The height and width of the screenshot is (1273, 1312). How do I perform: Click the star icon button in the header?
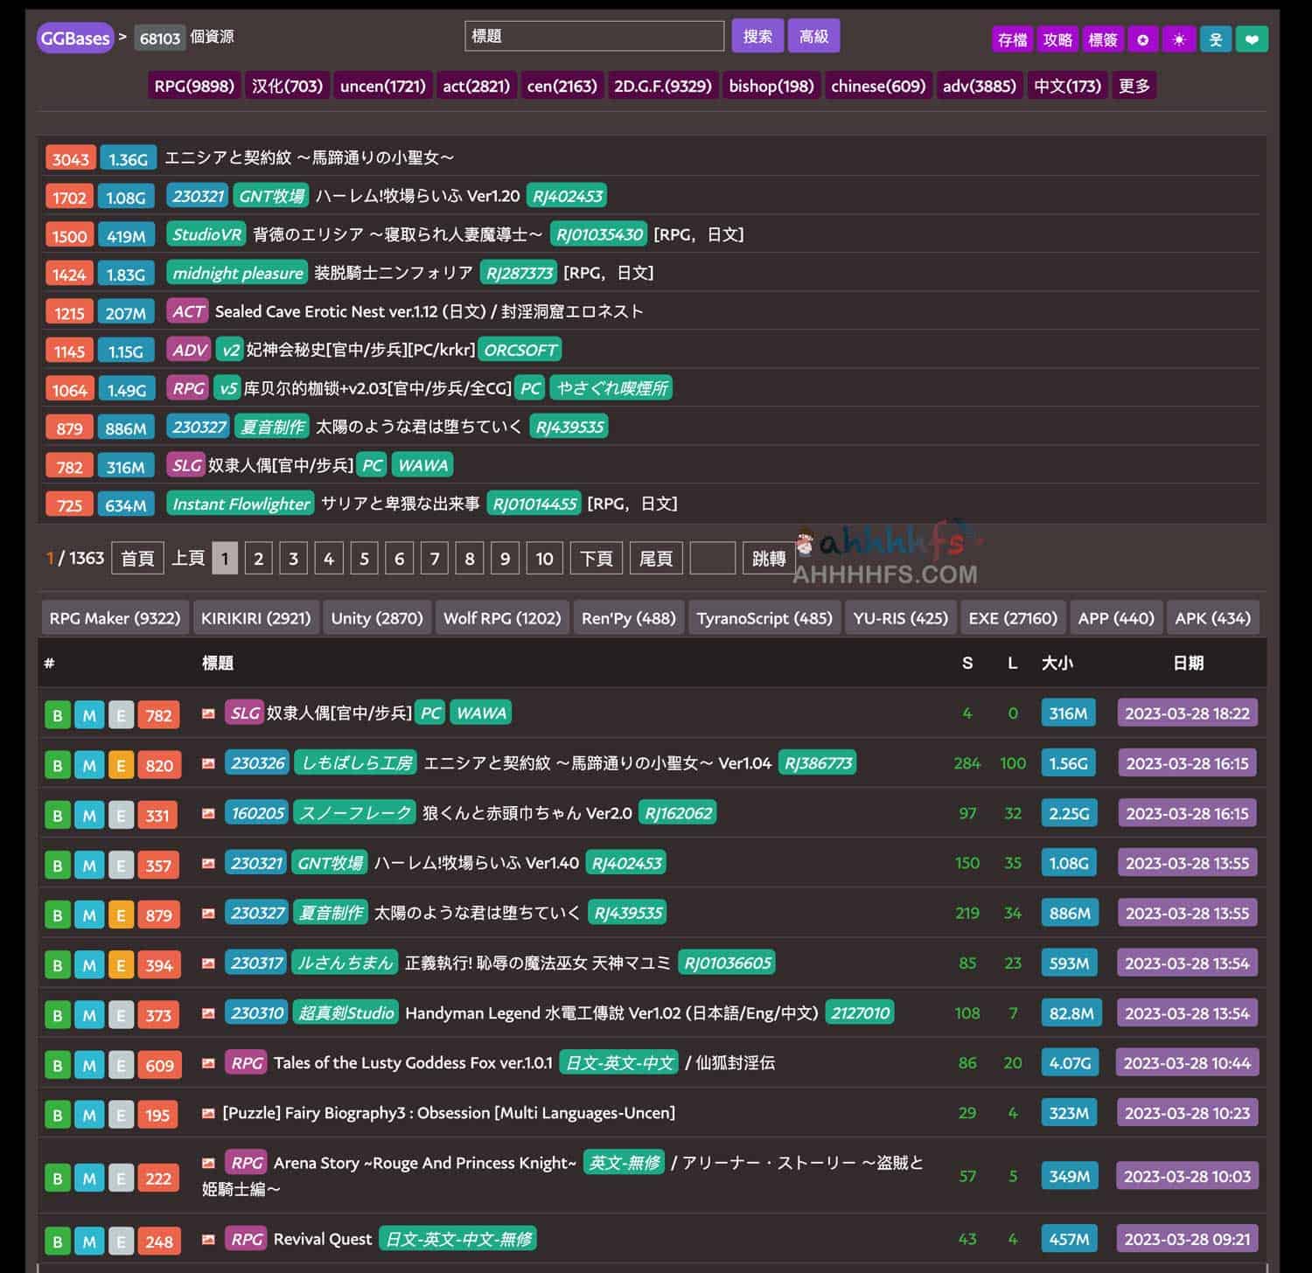click(1142, 39)
